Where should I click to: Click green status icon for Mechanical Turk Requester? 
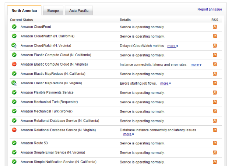click(14, 102)
